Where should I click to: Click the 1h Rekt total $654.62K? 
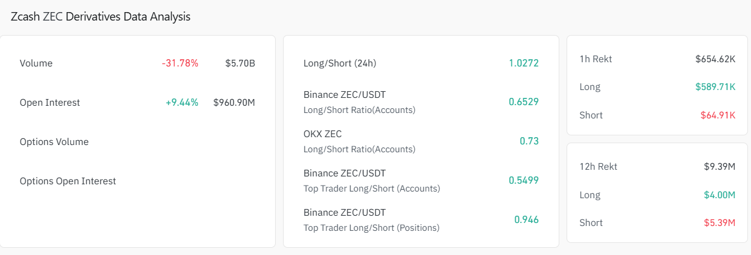point(715,59)
